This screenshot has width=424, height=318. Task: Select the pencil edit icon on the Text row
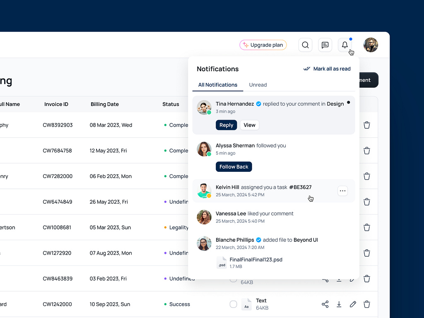(353, 304)
